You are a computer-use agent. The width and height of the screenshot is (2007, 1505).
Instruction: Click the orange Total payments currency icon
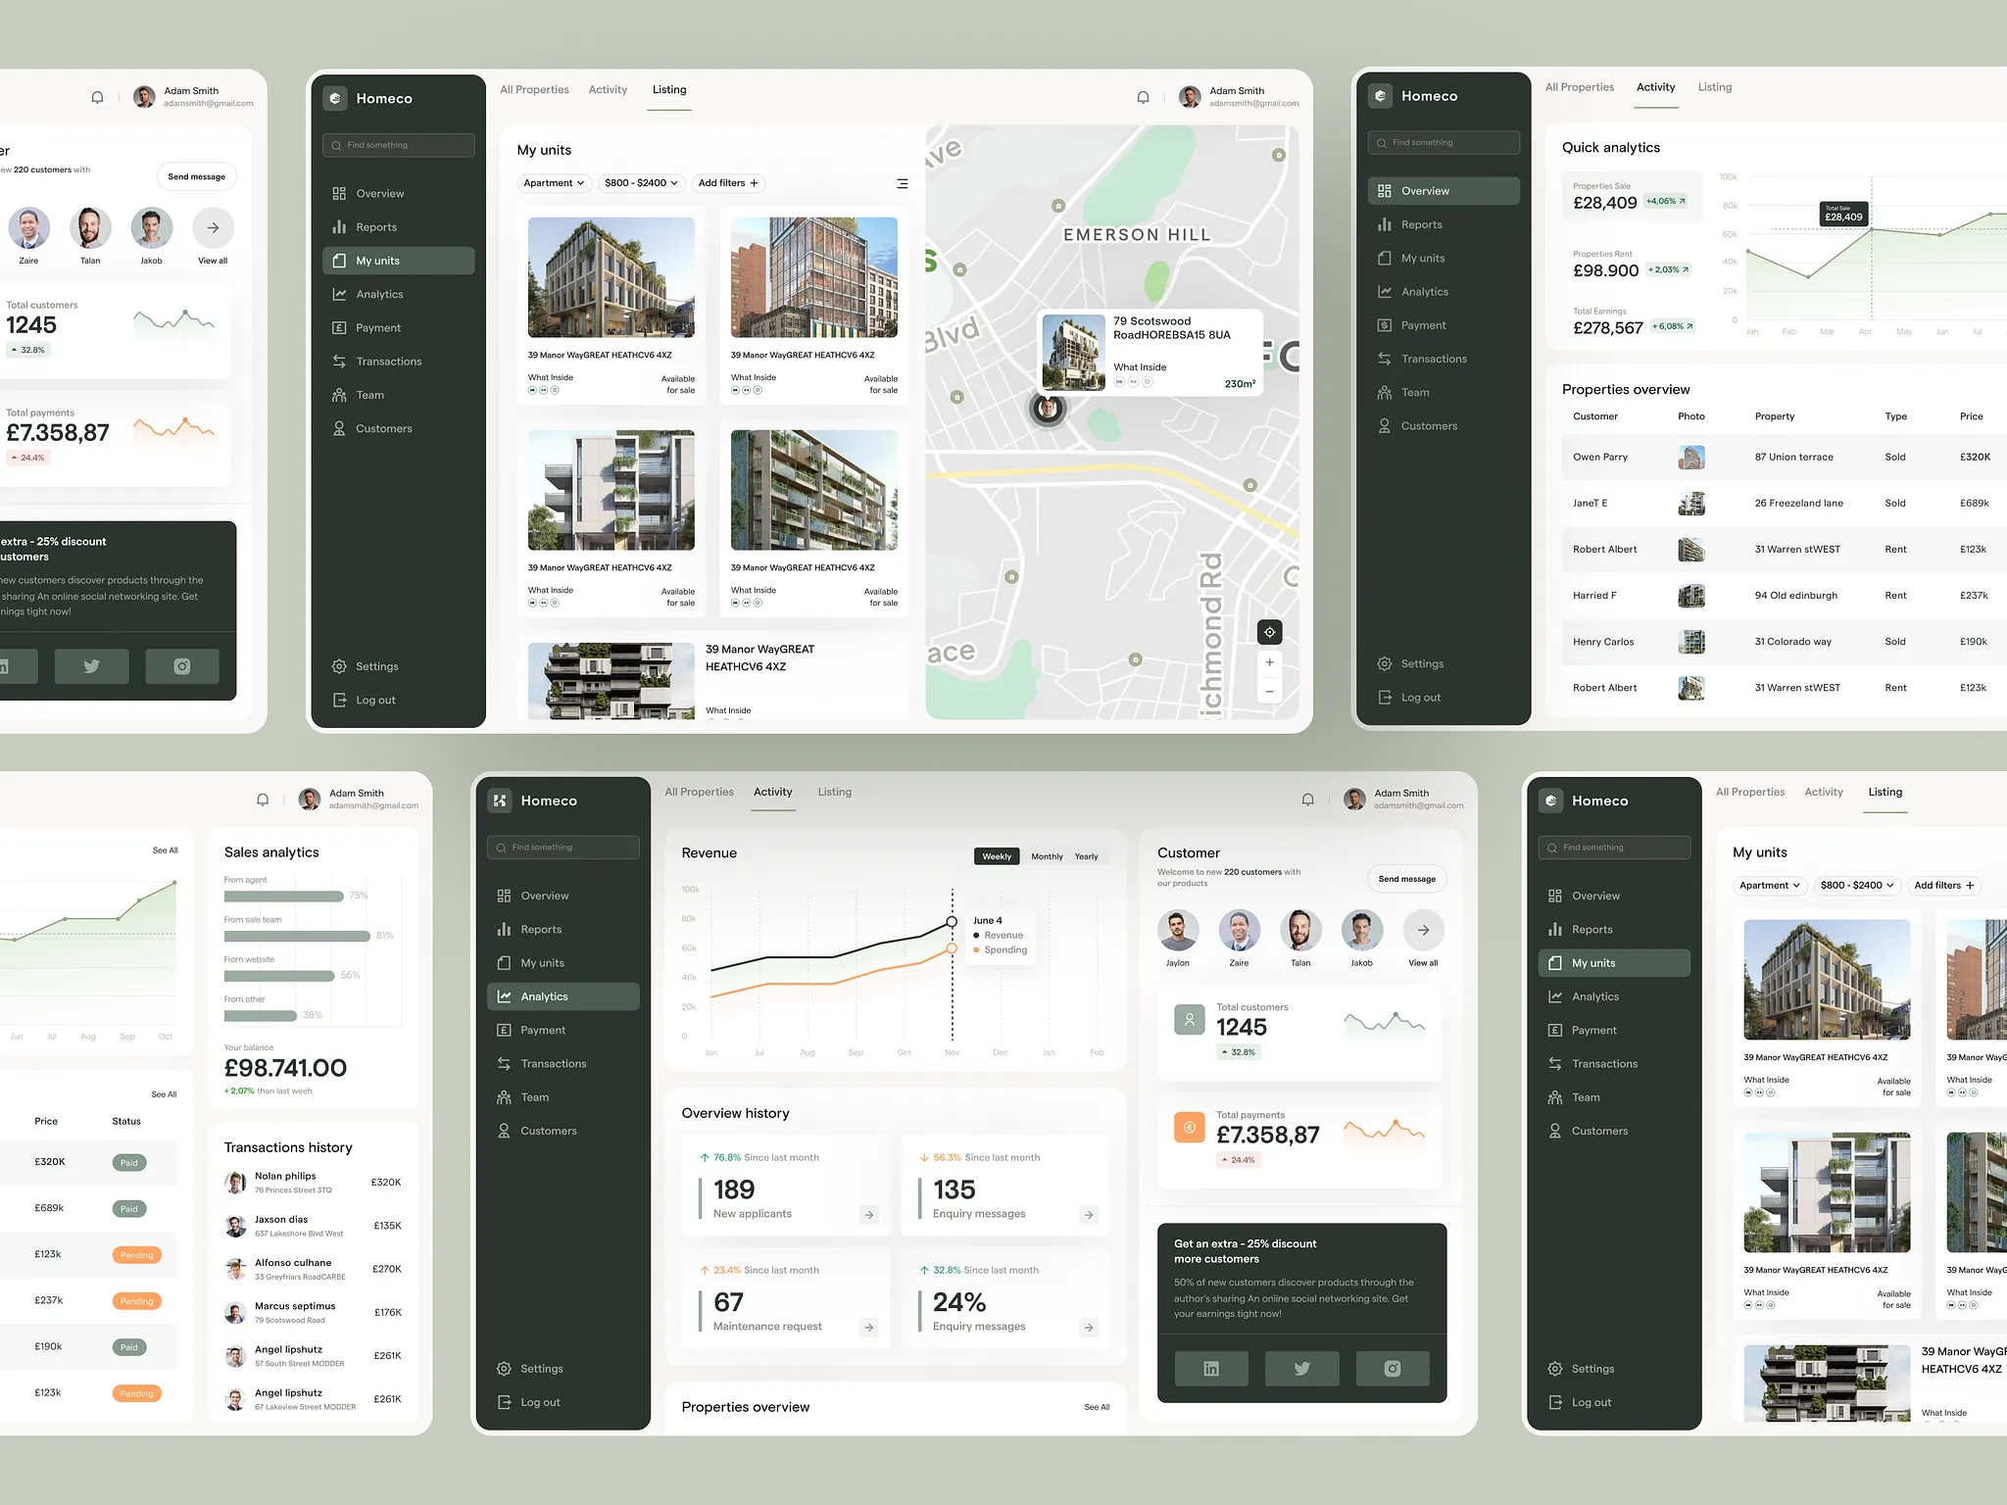1189,1127
